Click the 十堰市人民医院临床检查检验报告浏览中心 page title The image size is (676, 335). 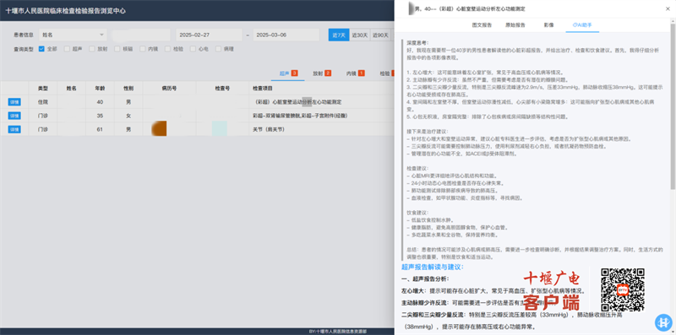tap(65, 11)
